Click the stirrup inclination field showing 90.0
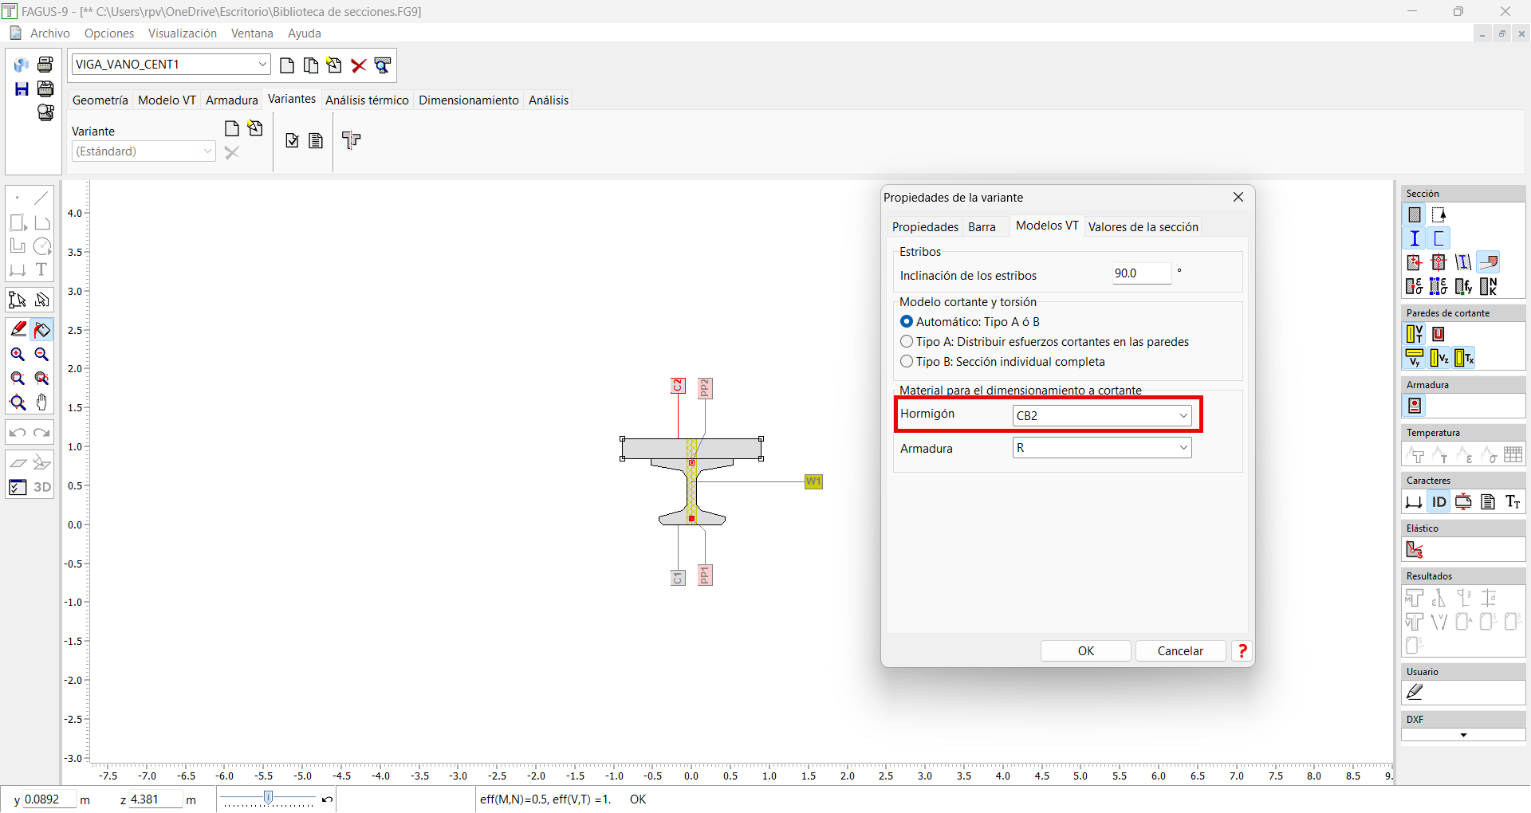The width and height of the screenshot is (1531, 813). [x=1141, y=273]
